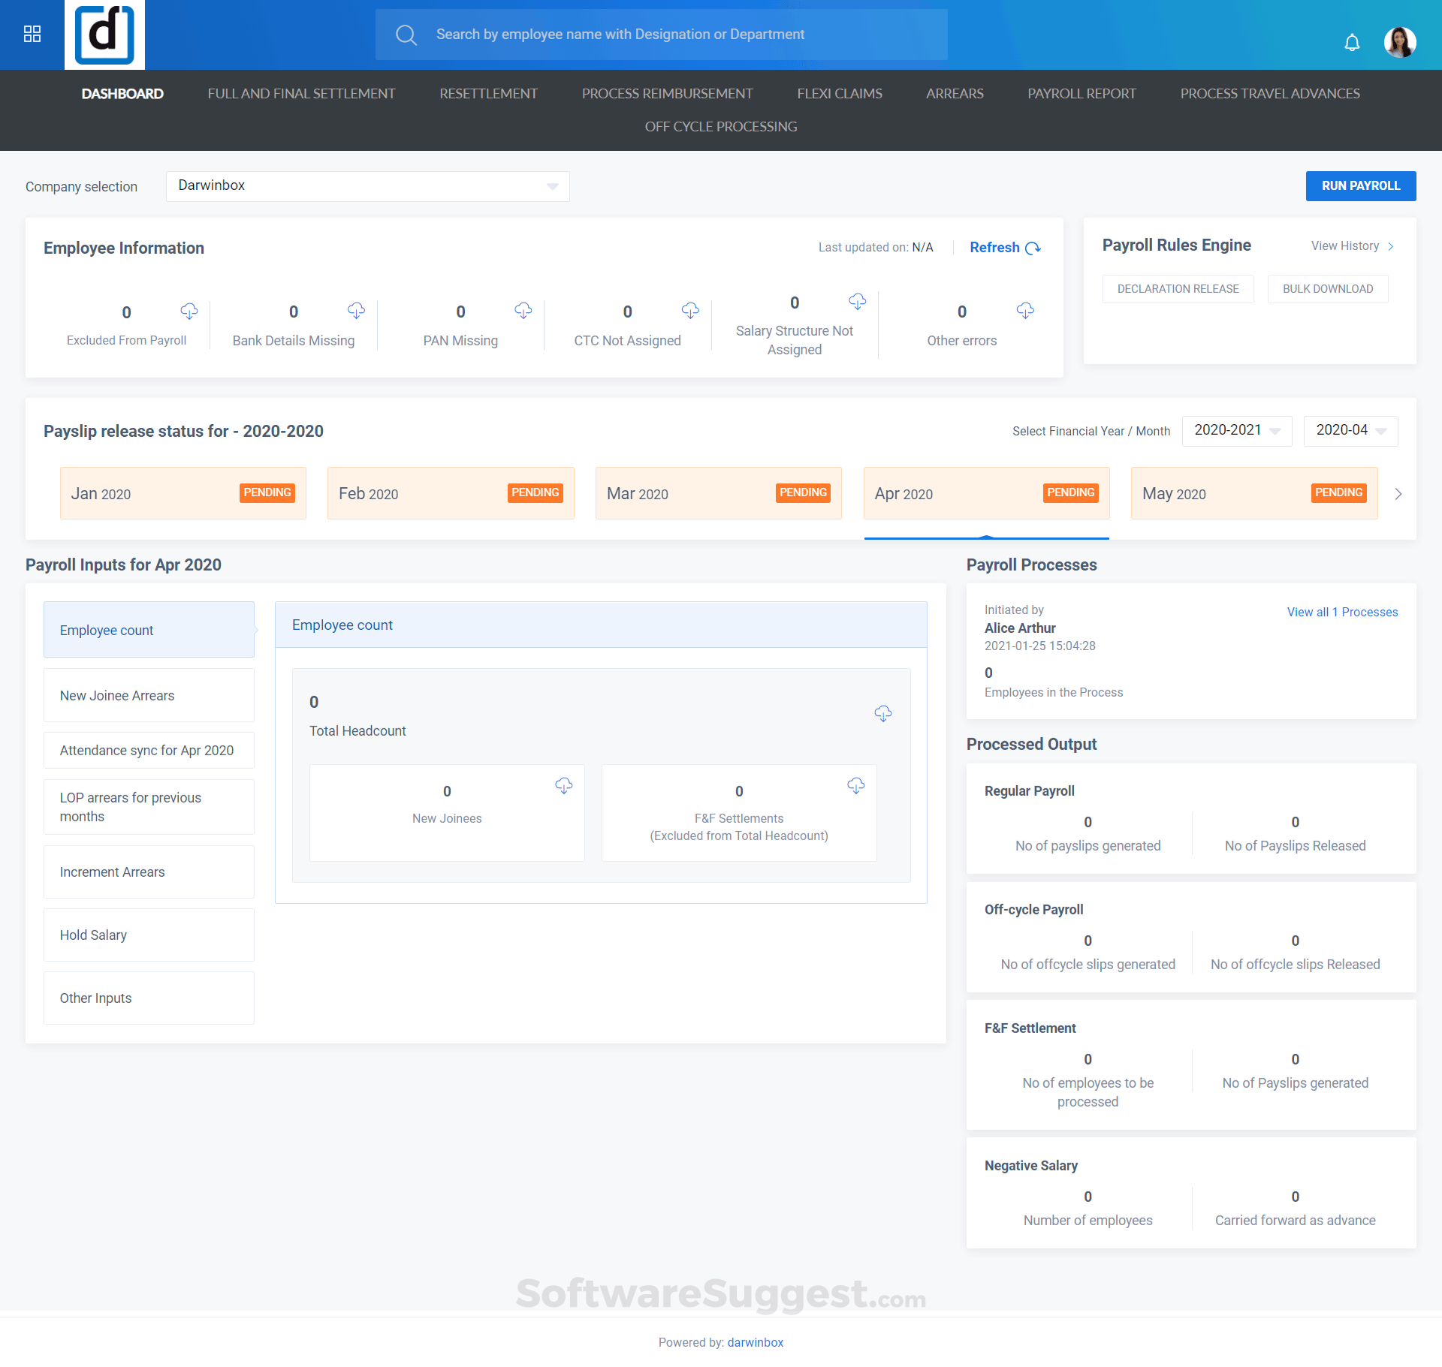Open the Company selection dropdown
Image resolution: width=1442 pixels, height=1367 pixels.
[367, 186]
